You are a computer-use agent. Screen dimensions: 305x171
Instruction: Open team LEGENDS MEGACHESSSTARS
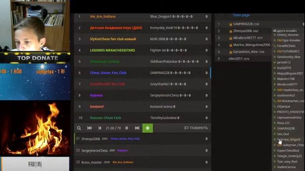[x=112, y=50]
